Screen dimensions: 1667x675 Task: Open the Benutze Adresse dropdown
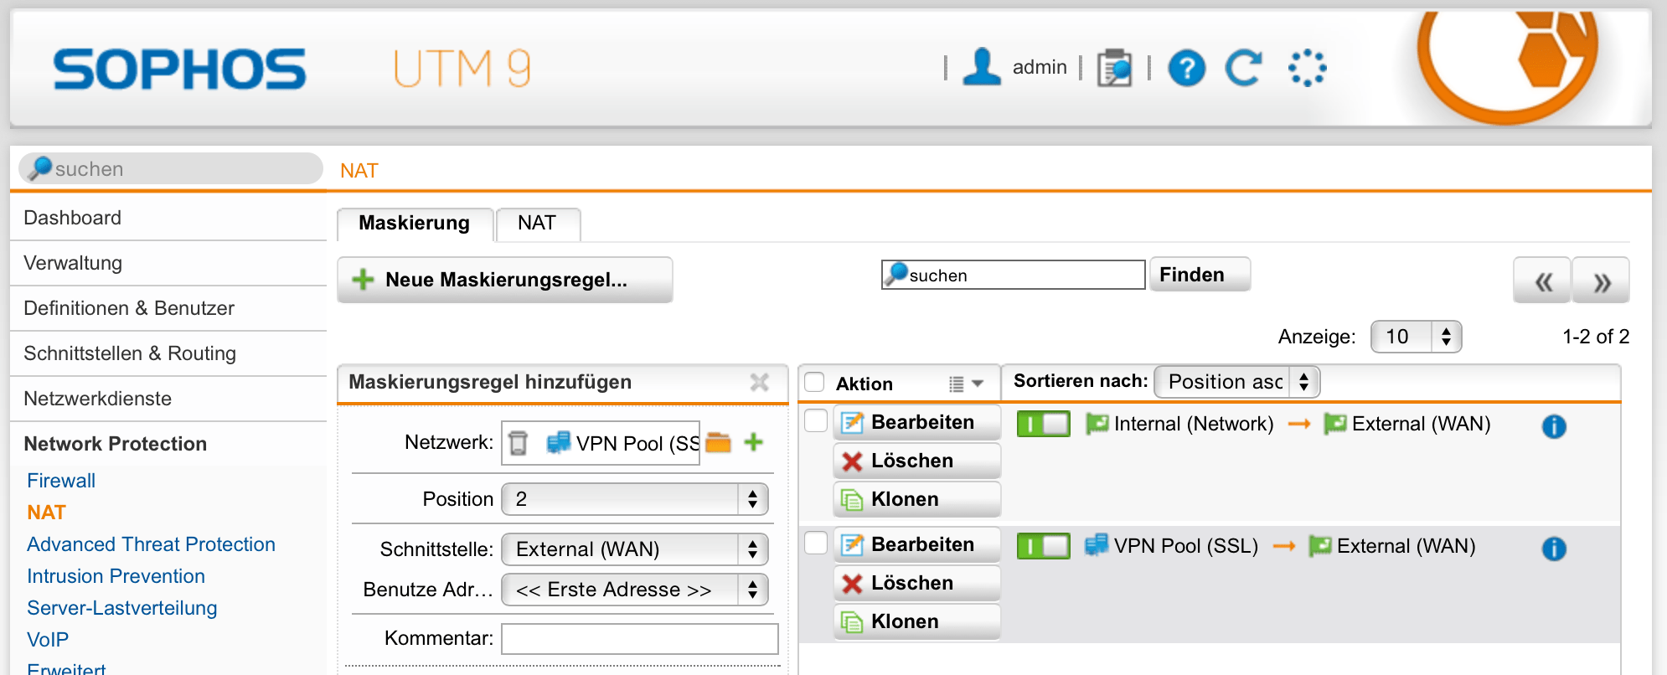634,590
